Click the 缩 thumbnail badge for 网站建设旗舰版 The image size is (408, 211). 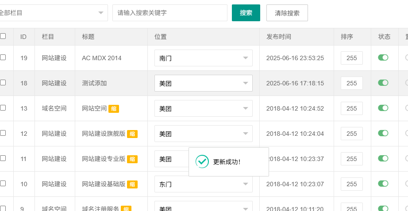[x=132, y=134]
